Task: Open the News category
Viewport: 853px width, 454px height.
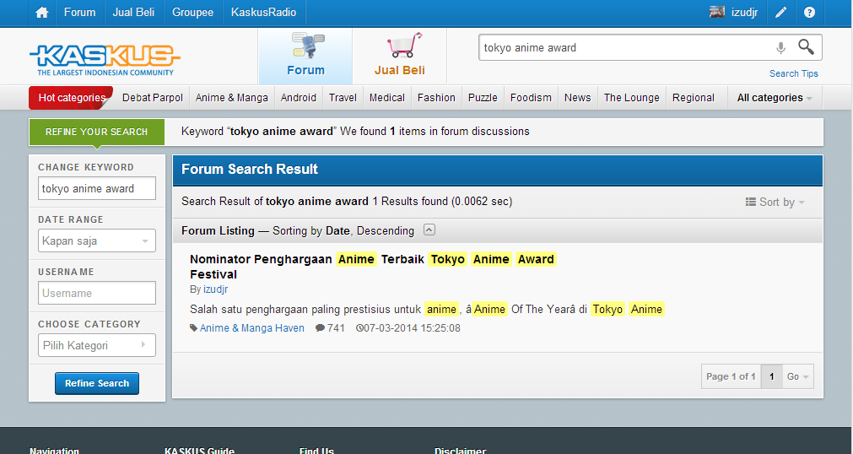Action: click(577, 98)
